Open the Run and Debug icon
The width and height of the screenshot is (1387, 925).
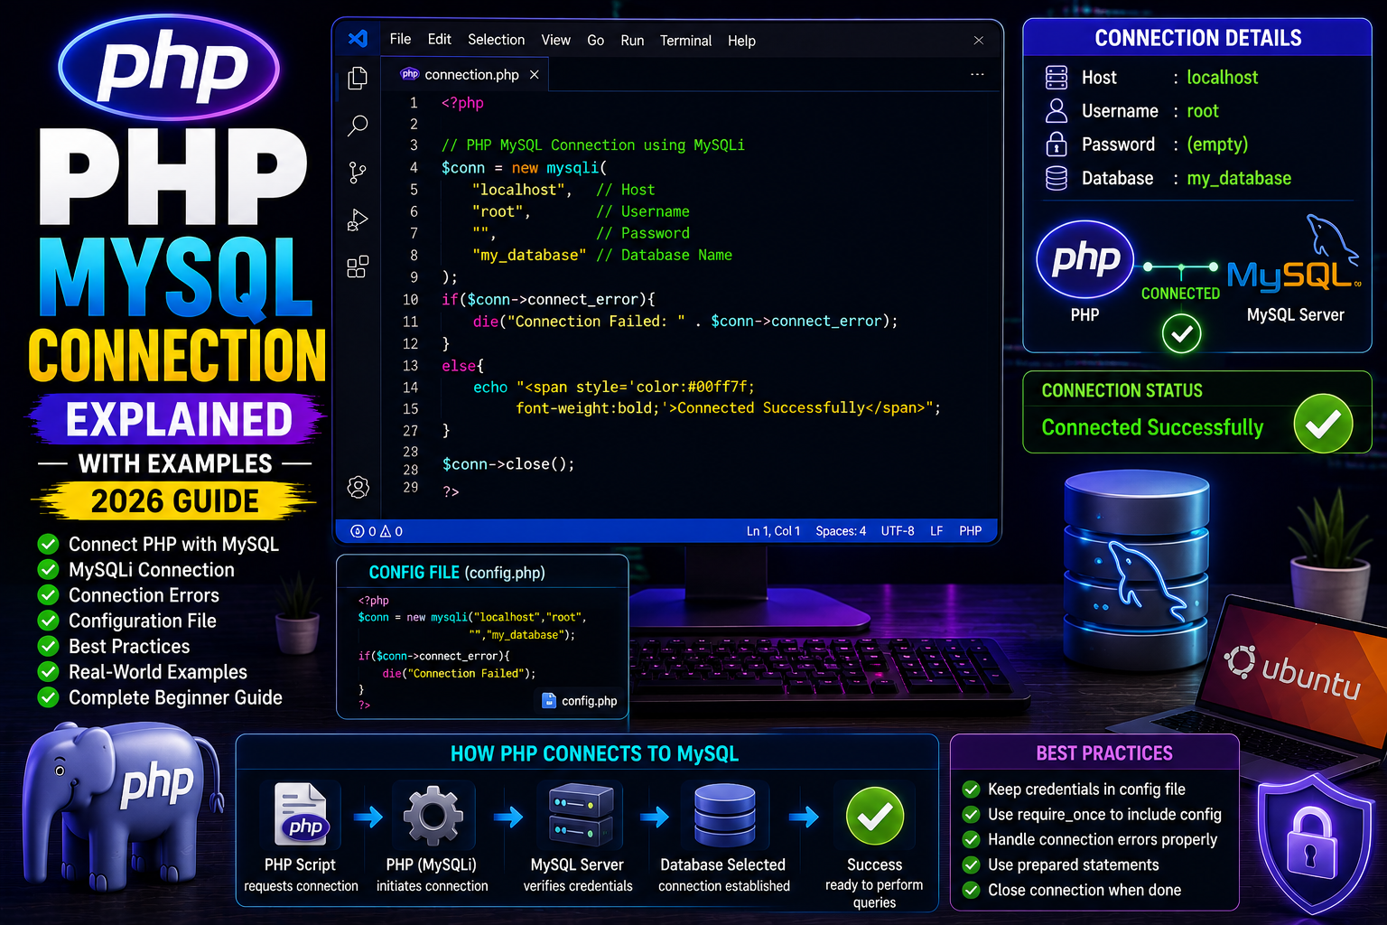[358, 220]
